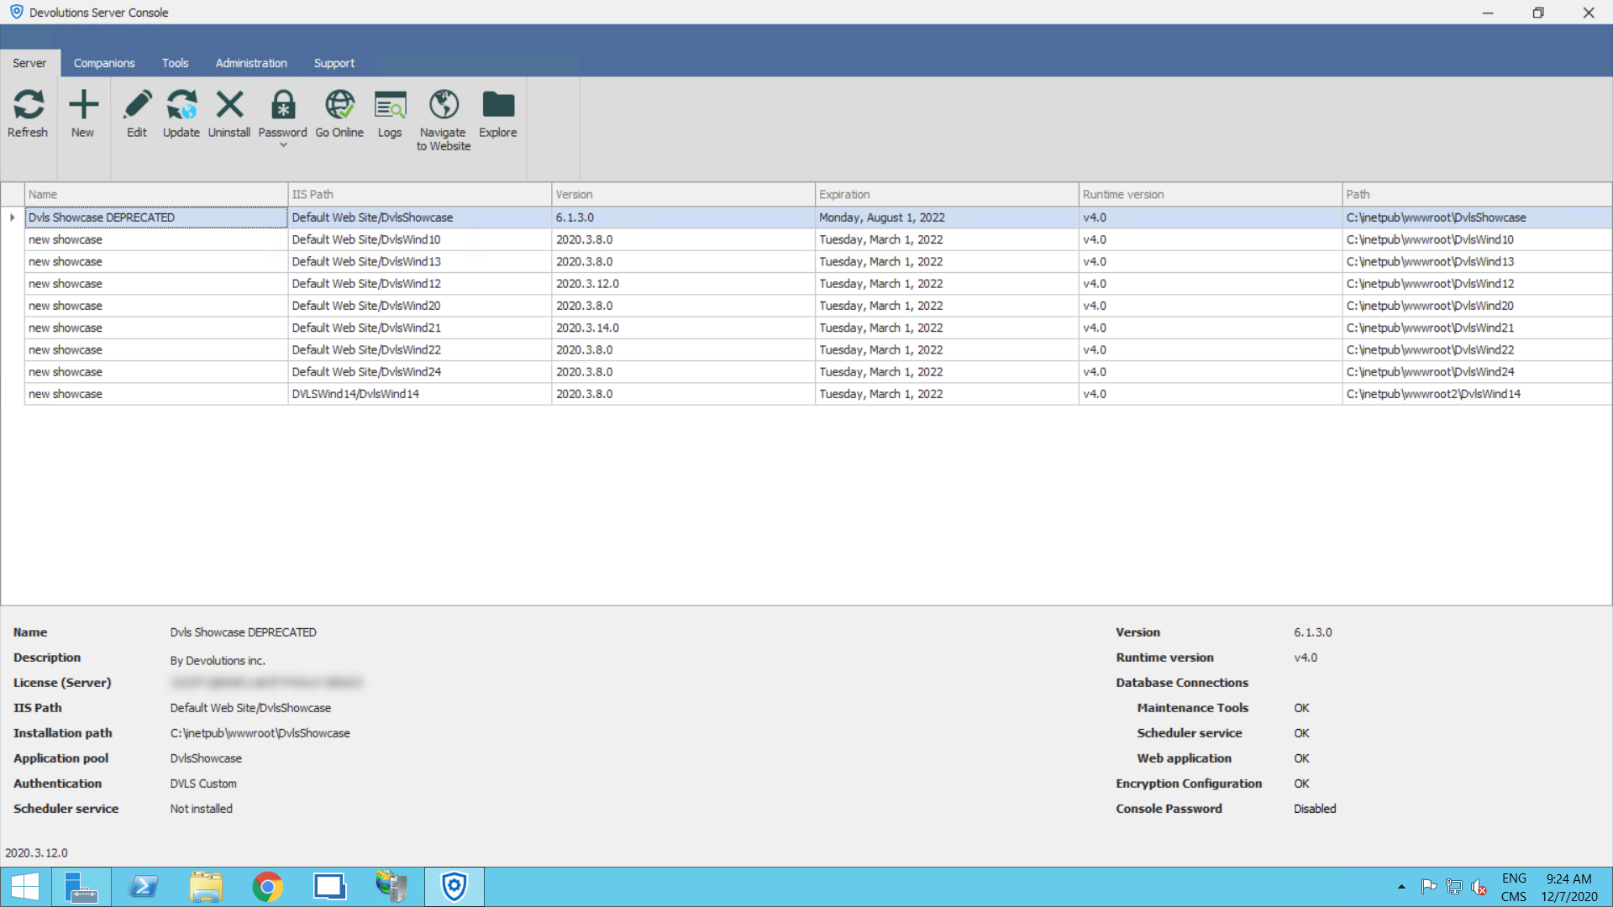Screen dimensions: 1613x907
Task: Select the DVLSWind14/DvlsWind14 IIS path row
Action: point(355,394)
